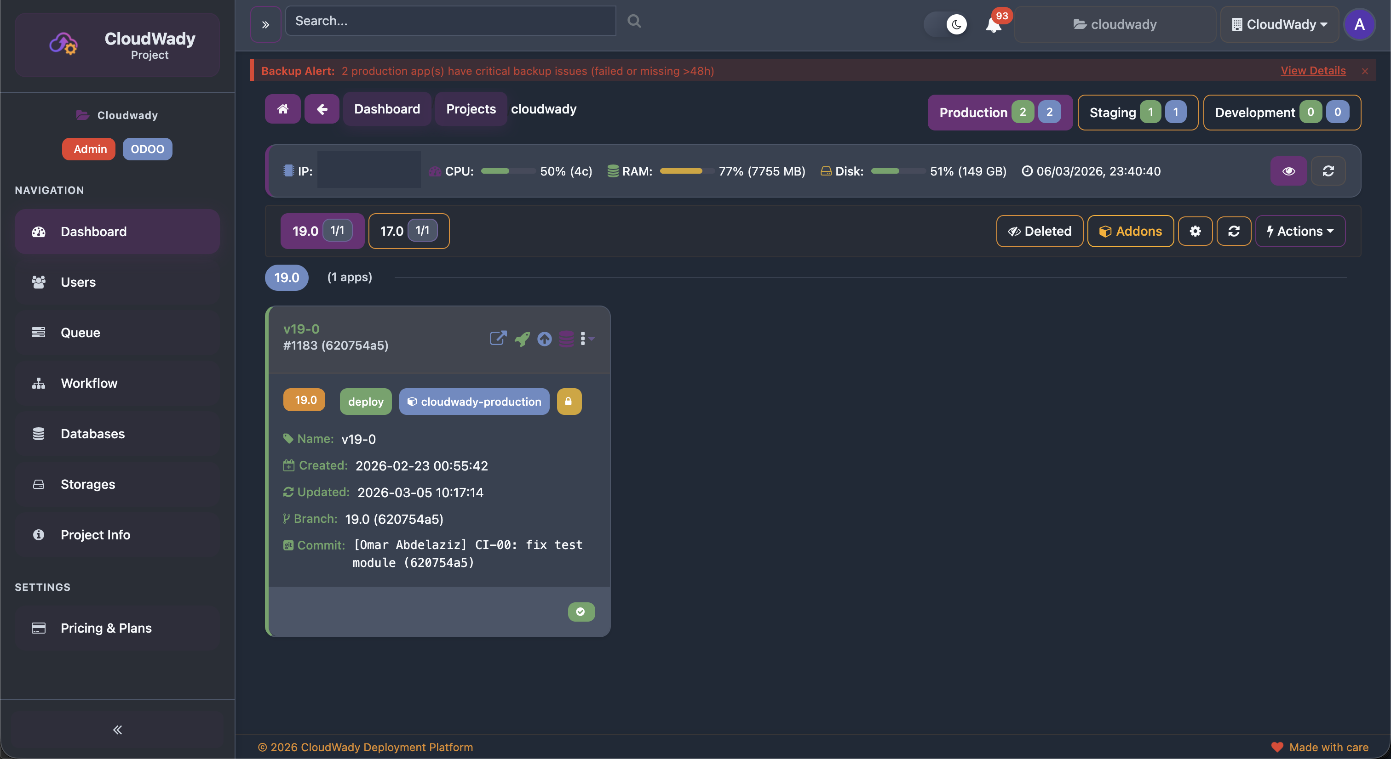Toggle the Deleted apps filter
Viewport: 1391px width, 759px height.
click(1039, 231)
